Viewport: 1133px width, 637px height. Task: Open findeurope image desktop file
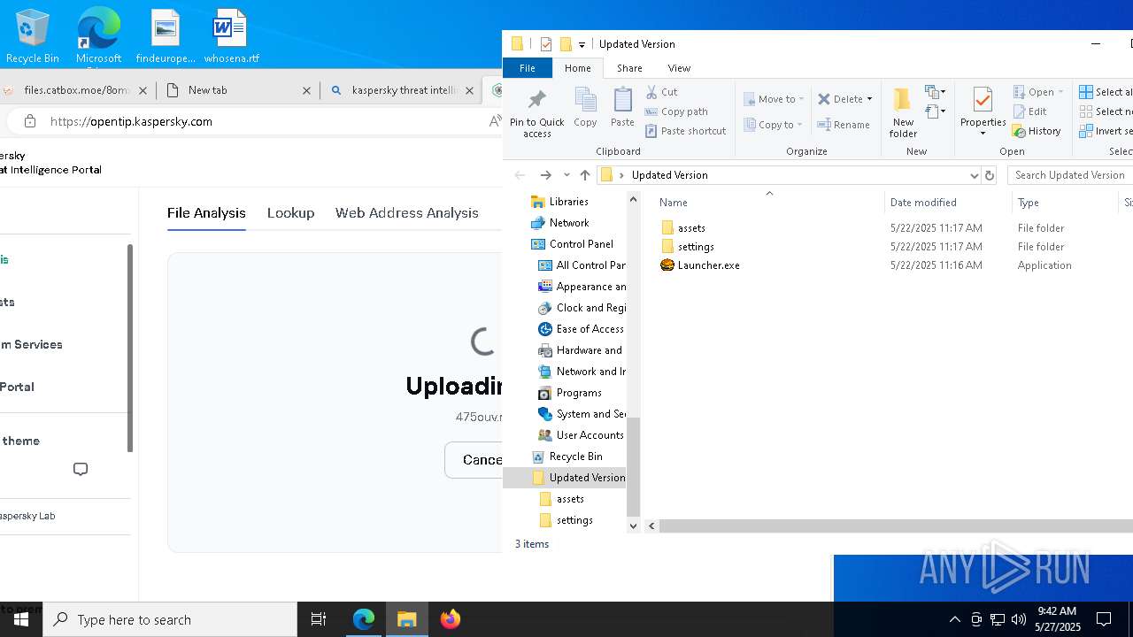pyautogui.click(x=166, y=37)
